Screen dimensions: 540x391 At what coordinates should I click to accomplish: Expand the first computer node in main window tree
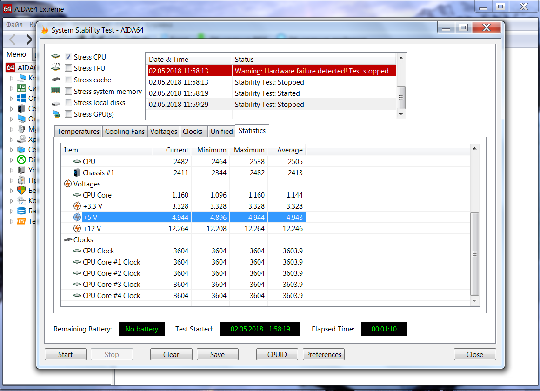coord(11,78)
